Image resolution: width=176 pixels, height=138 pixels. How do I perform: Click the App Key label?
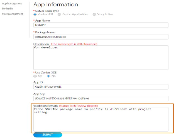[39, 94]
